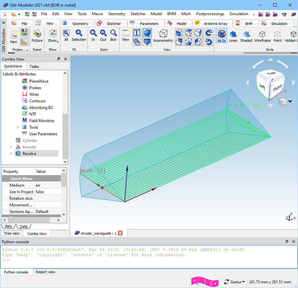Click nav cube rotate left arrow
This screenshot has width=298, height=288.
[247, 83]
